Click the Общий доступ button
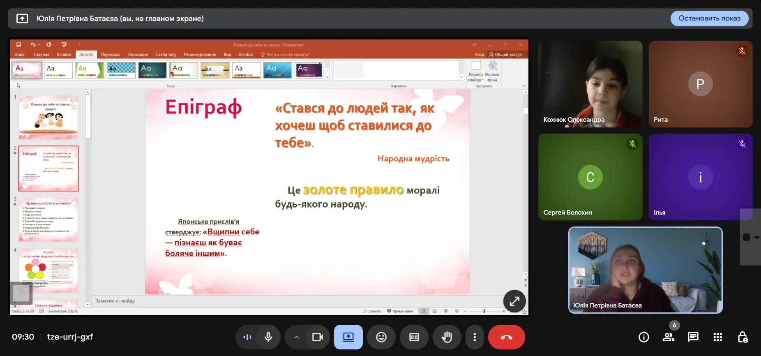Viewport: 761px width, 356px height. point(505,54)
